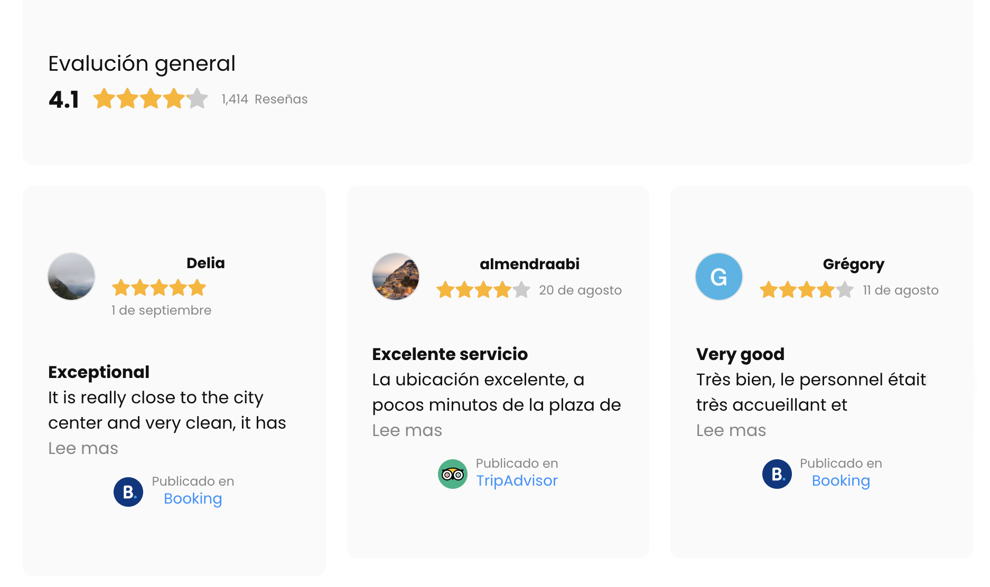Viewport: 990px width, 587px height.
Task: Click the Booking logo under Delia's review
Action: [128, 492]
